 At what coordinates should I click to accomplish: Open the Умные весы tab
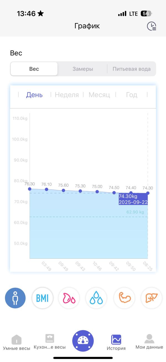(x=16, y=343)
